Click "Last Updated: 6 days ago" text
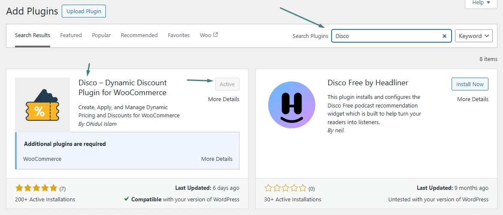 [x=207, y=188]
